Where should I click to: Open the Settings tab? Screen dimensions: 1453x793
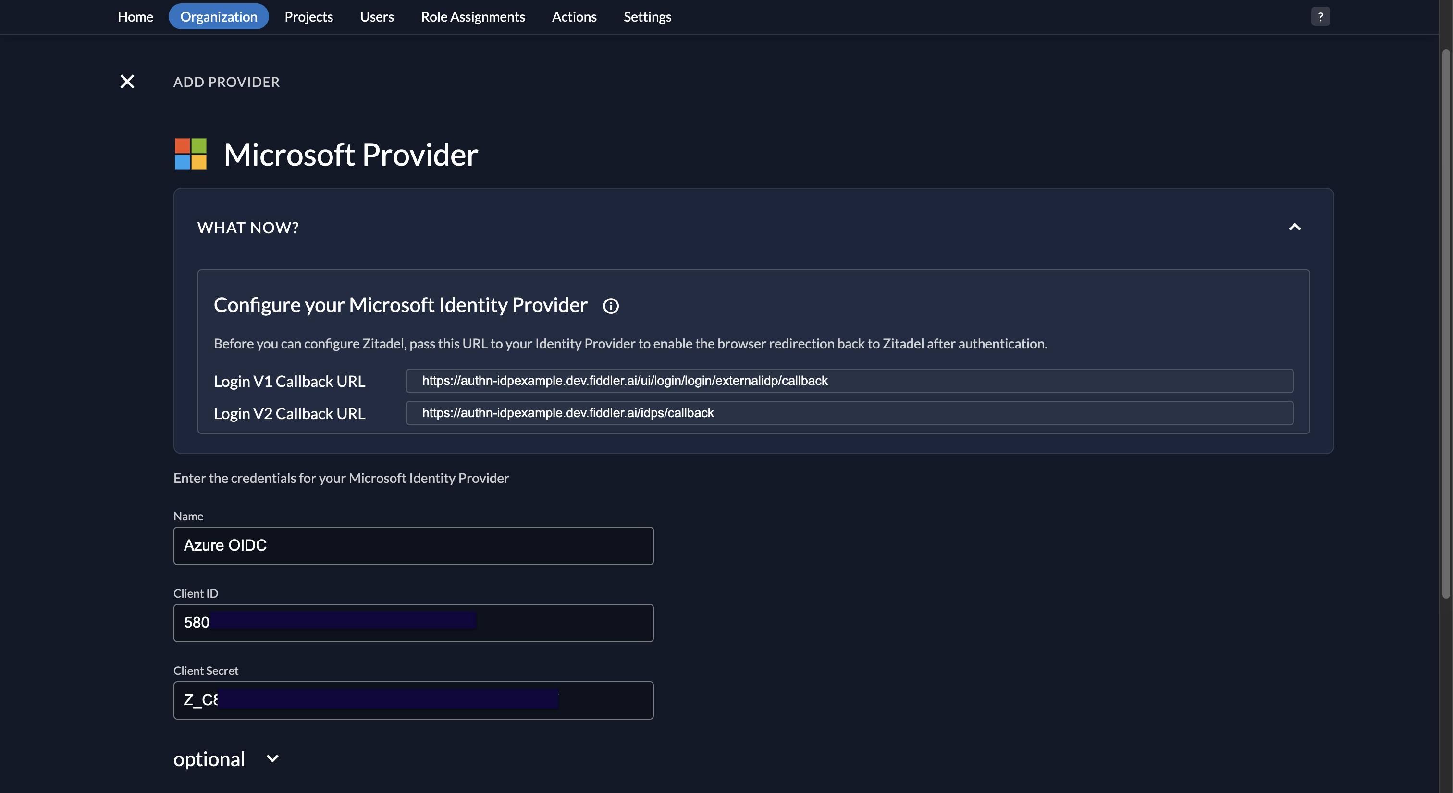point(647,17)
